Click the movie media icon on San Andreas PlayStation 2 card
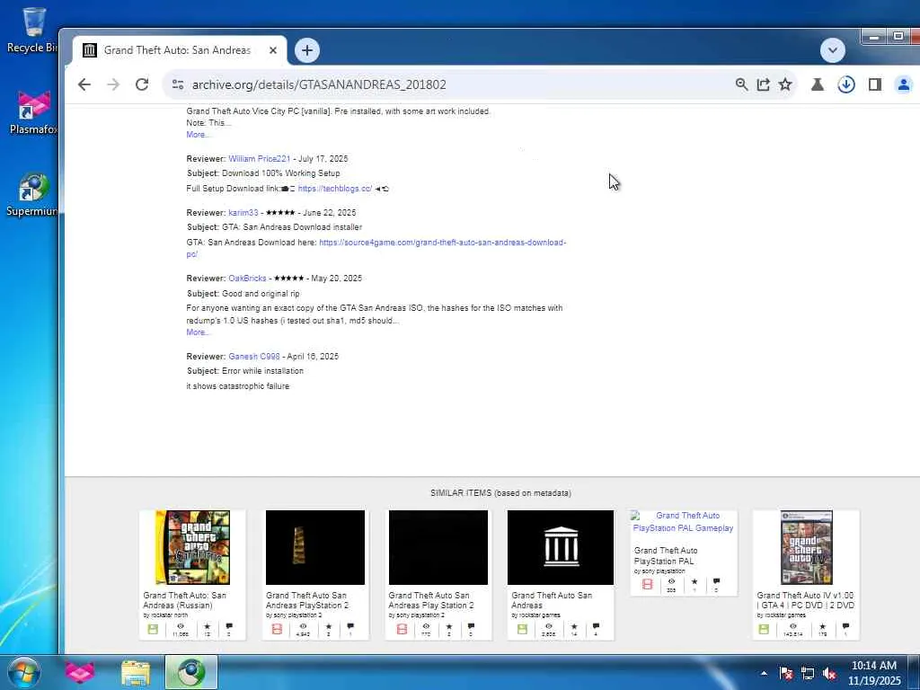920x690 pixels. pyautogui.click(x=277, y=629)
